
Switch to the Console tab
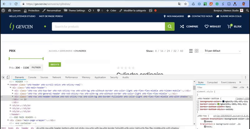coord(32,77)
